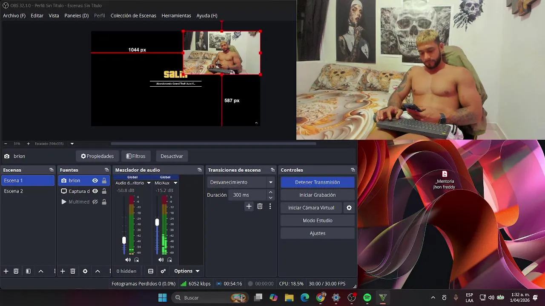This screenshot has width=545, height=306.
Task: Open Colección de Escenas menu
Action: pyautogui.click(x=133, y=16)
